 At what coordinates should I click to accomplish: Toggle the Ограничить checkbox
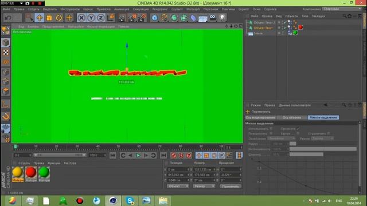coord(329,133)
